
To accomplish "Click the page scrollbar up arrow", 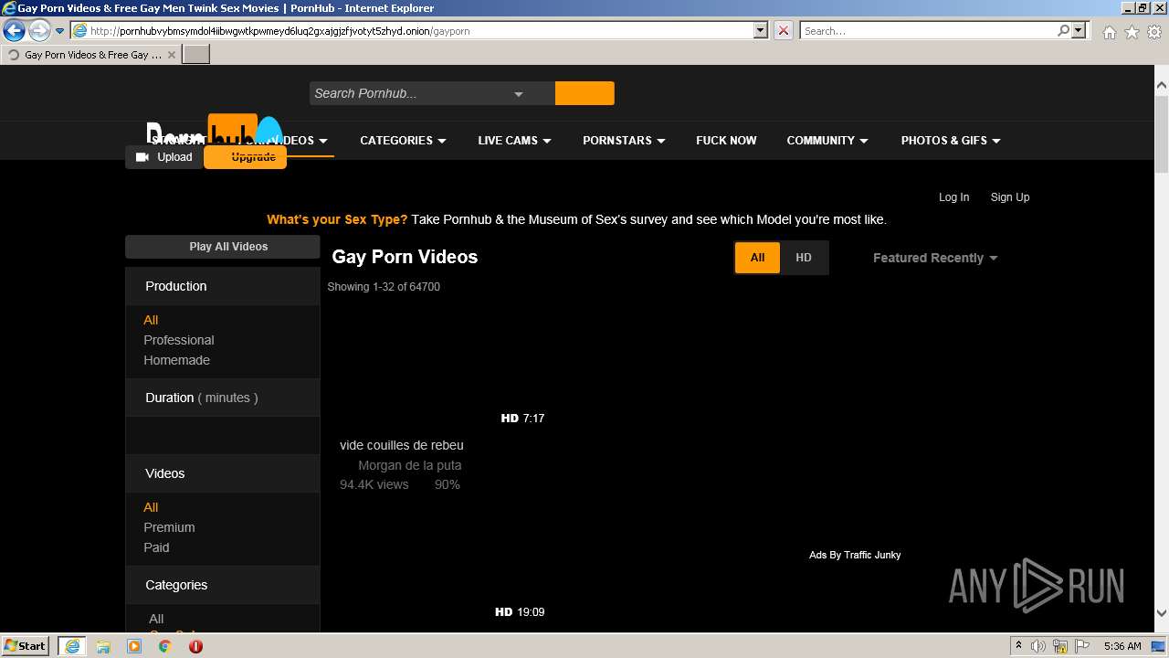I will (x=1162, y=85).
